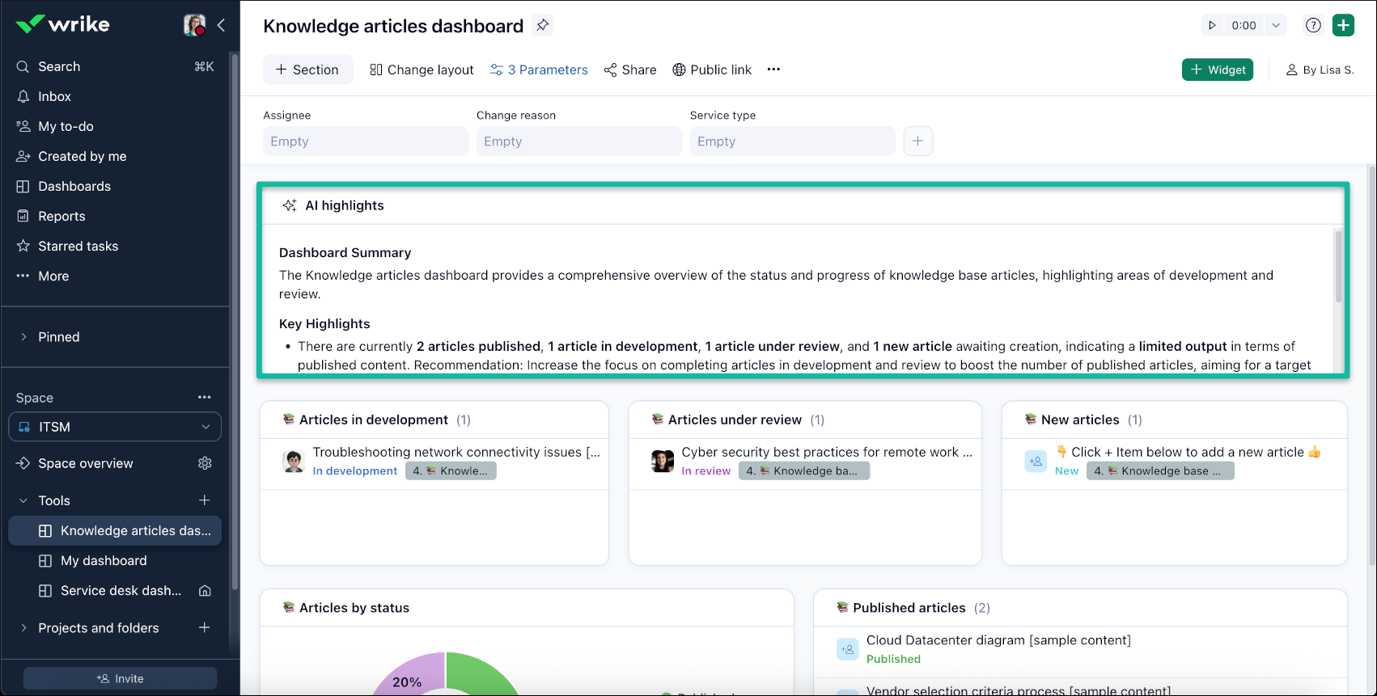1377x696 pixels.
Task: Open the Space options ellipsis menu
Action: (204, 397)
